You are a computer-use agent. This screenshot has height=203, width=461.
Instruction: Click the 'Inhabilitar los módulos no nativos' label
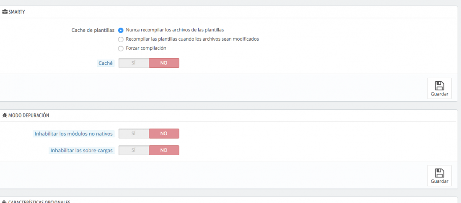coord(73,134)
